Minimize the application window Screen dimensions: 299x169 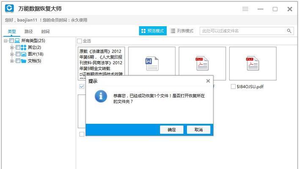point(260,9)
